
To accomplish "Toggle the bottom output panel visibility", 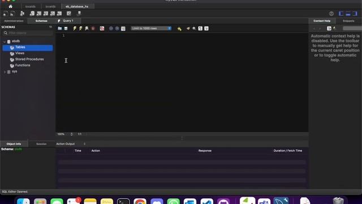I will coord(348,14).
